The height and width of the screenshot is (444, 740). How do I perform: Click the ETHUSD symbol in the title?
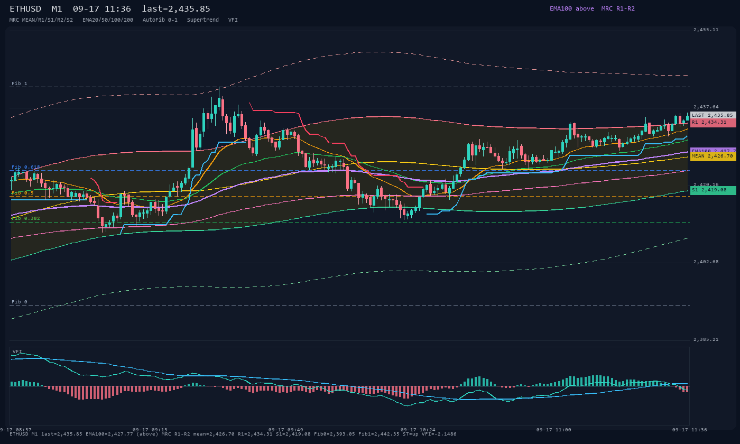click(x=25, y=9)
